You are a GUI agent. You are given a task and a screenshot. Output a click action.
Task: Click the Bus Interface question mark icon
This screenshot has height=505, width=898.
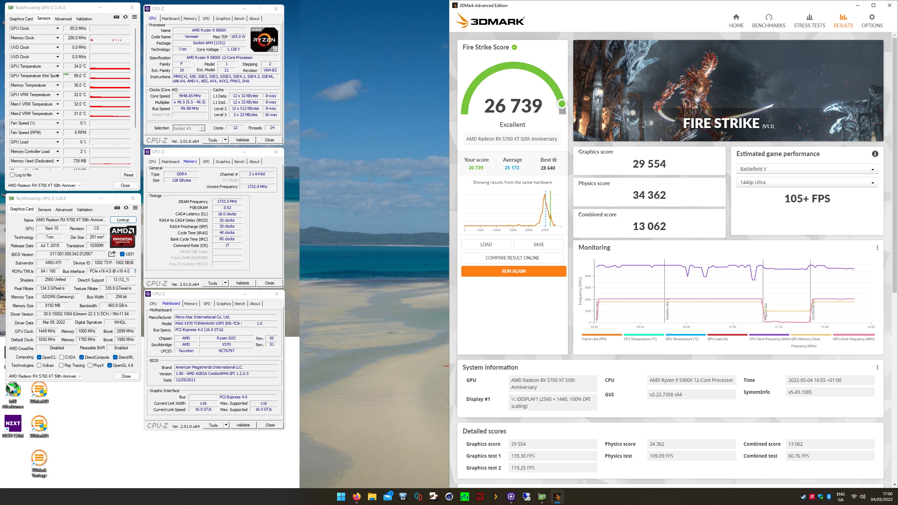point(135,271)
